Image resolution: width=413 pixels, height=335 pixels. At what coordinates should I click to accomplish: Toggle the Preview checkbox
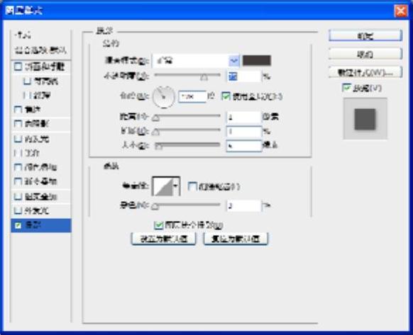pos(346,88)
